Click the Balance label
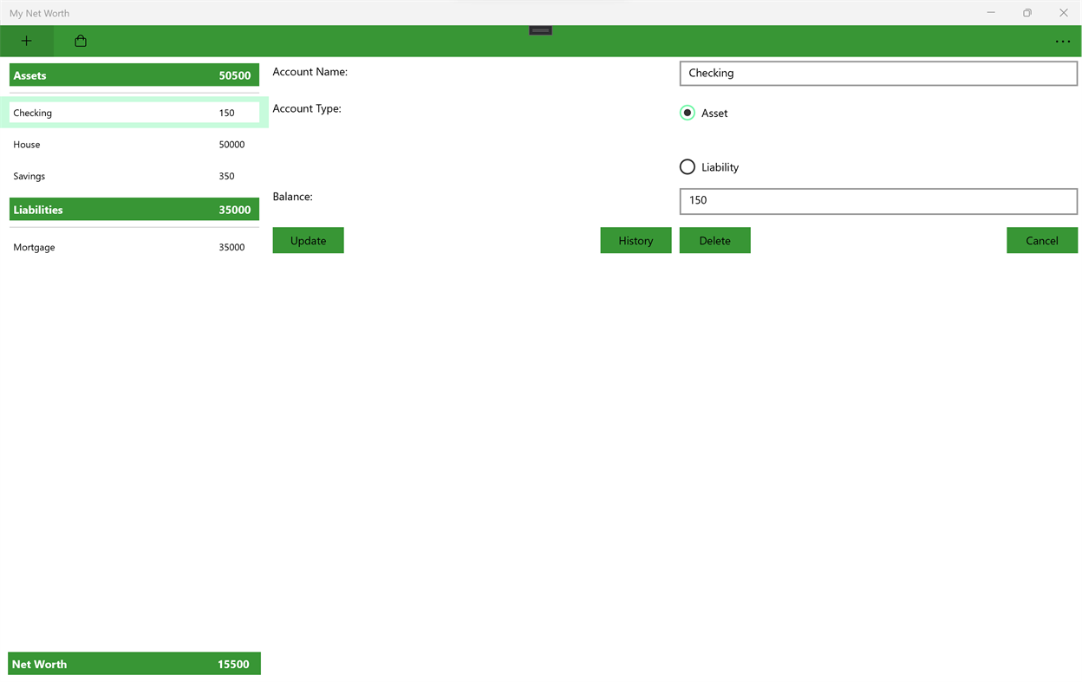1082x682 pixels. pos(292,197)
